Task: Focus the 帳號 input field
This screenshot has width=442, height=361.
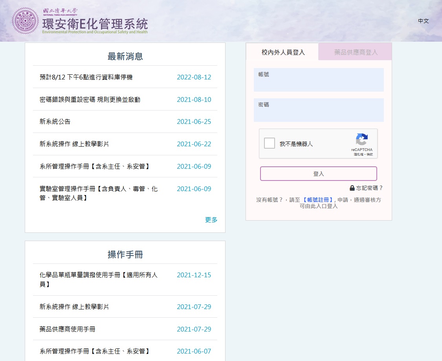Action: pyautogui.click(x=319, y=80)
